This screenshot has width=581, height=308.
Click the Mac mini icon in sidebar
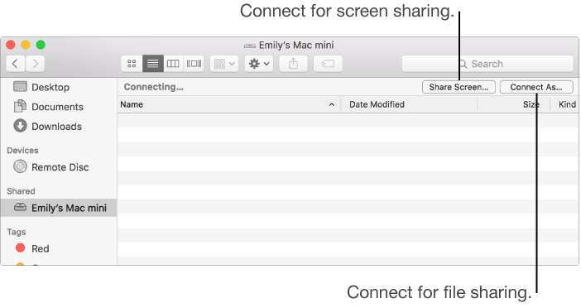pyautogui.click(x=20, y=207)
